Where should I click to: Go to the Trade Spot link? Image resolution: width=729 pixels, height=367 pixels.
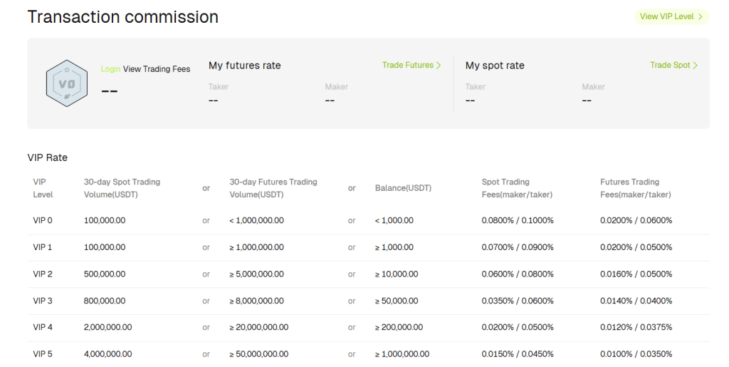pos(670,66)
